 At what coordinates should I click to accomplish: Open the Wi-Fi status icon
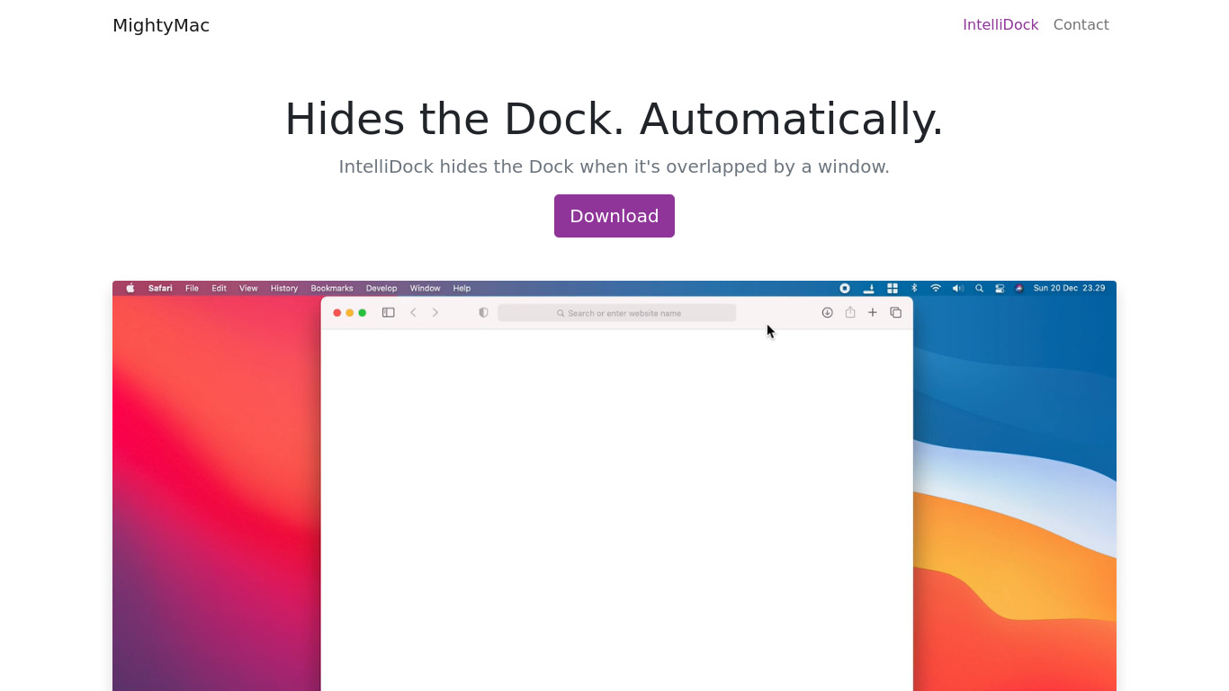click(936, 288)
